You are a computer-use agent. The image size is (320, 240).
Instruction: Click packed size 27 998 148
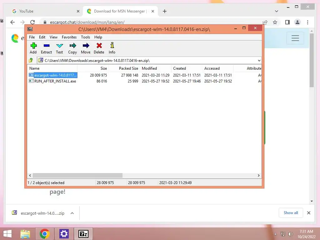click(x=130, y=75)
